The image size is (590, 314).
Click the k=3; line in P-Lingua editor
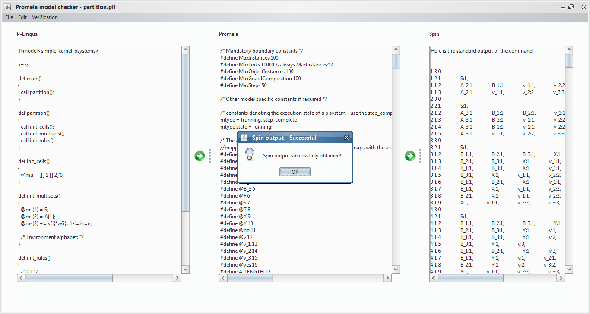(23, 65)
